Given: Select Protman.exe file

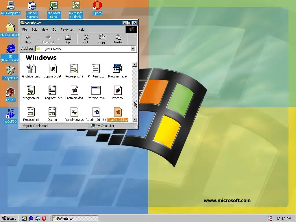Looking at the screenshot, I should point(96,93).
